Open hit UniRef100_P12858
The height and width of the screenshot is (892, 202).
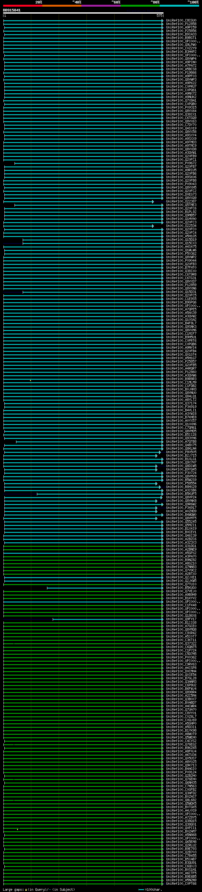[181, 24]
